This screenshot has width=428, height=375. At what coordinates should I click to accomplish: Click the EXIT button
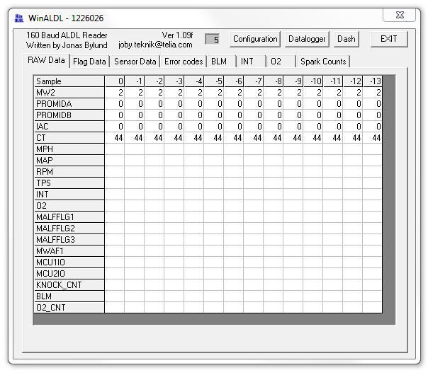(x=389, y=39)
